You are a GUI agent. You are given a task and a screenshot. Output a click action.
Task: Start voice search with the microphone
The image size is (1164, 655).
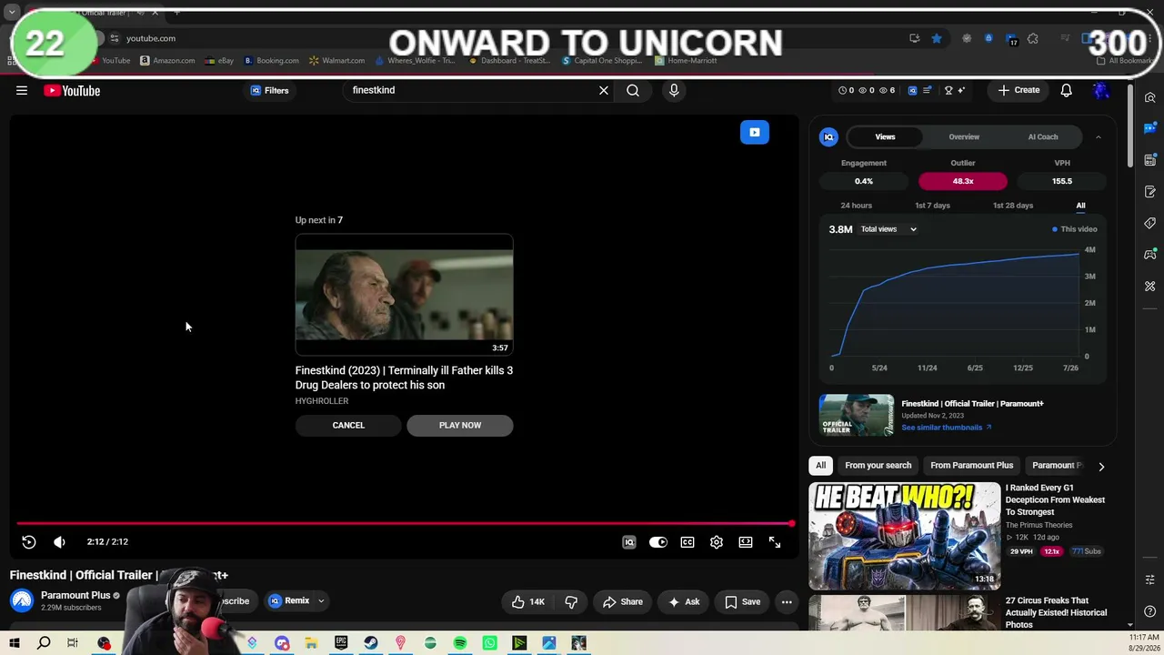point(674,90)
